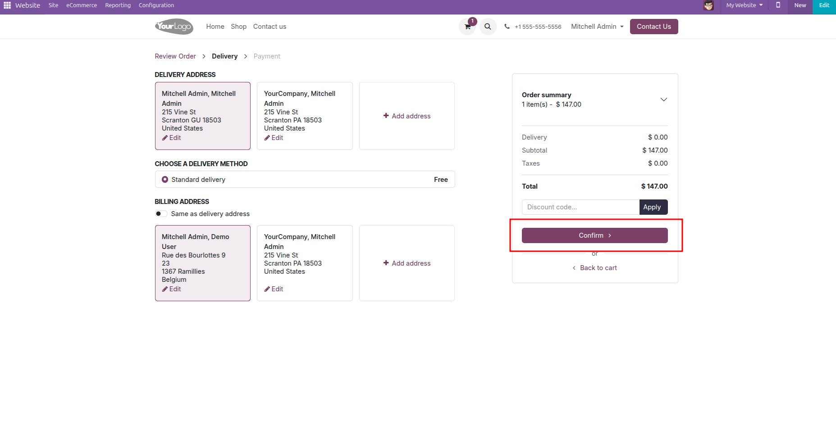Select the Standard delivery radio button
Image resolution: width=836 pixels, height=425 pixels.
click(x=165, y=180)
